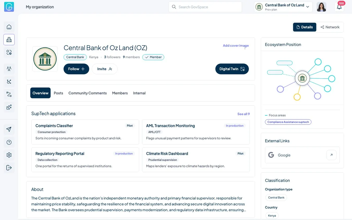Open the AML Transaction Monitoring card
This screenshot has width=352, height=220.
[x=196, y=132]
